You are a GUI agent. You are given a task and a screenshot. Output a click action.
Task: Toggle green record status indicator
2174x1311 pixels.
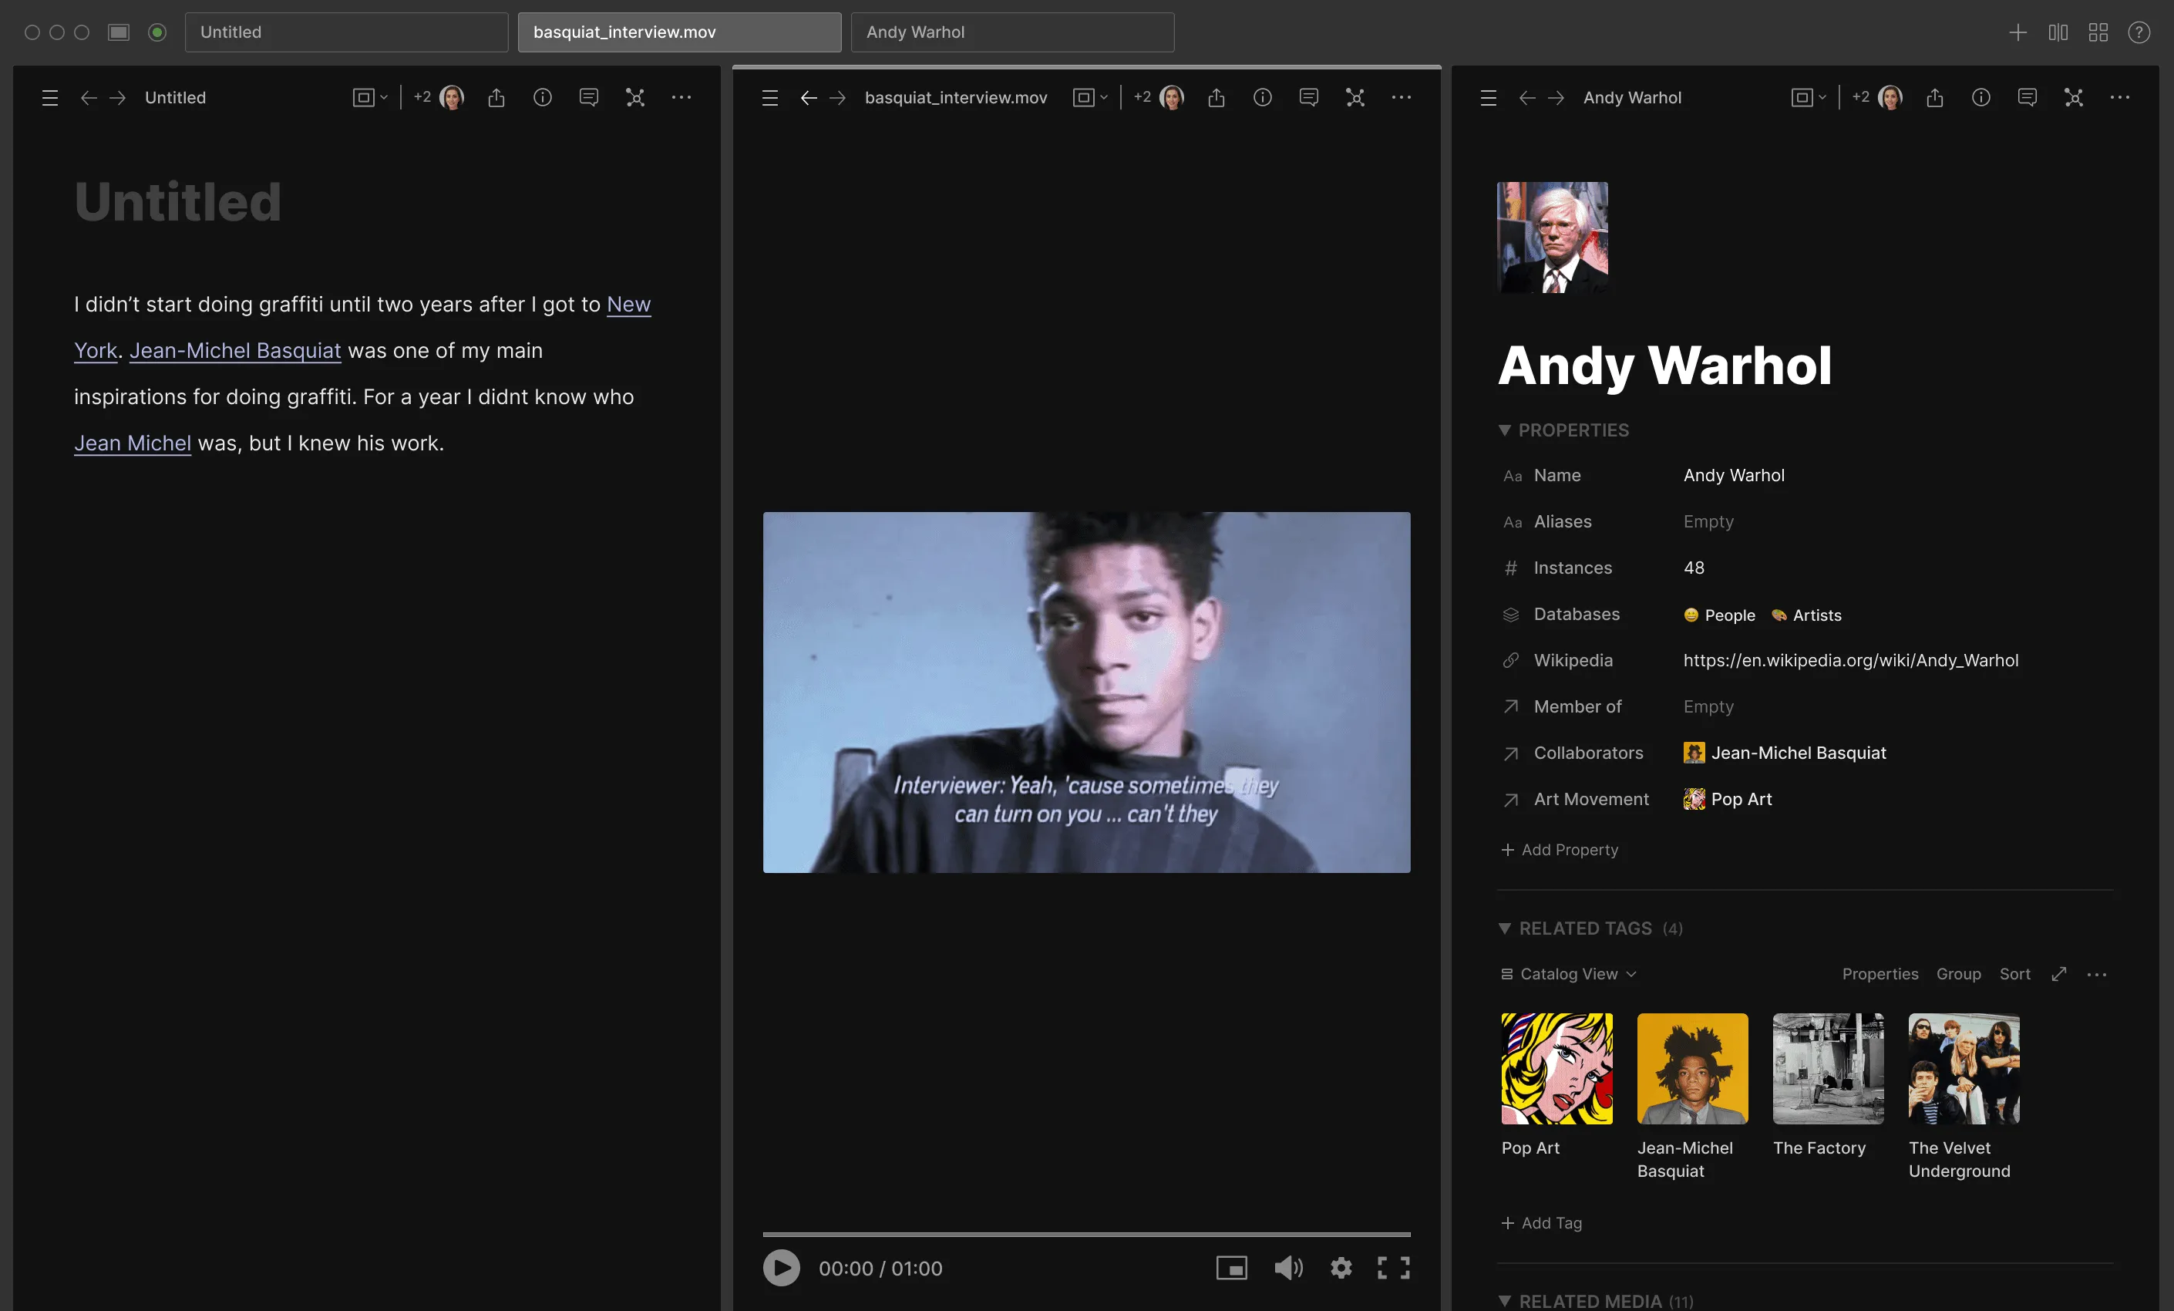(x=157, y=32)
